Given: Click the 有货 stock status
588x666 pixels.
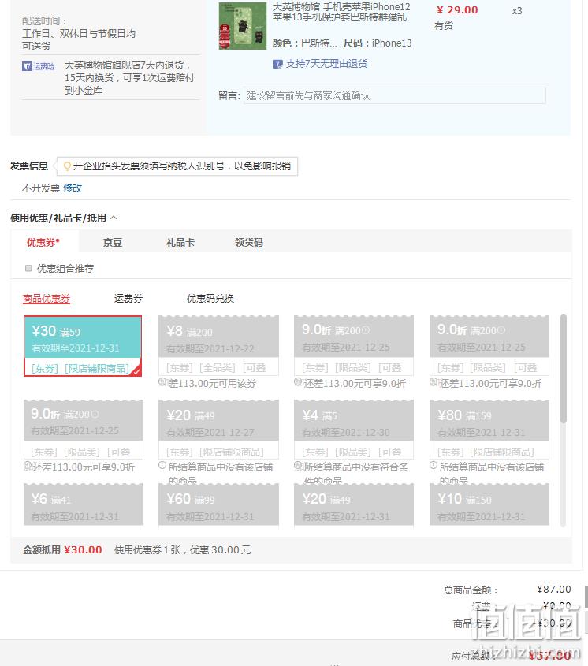Looking at the screenshot, I should tap(444, 26).
